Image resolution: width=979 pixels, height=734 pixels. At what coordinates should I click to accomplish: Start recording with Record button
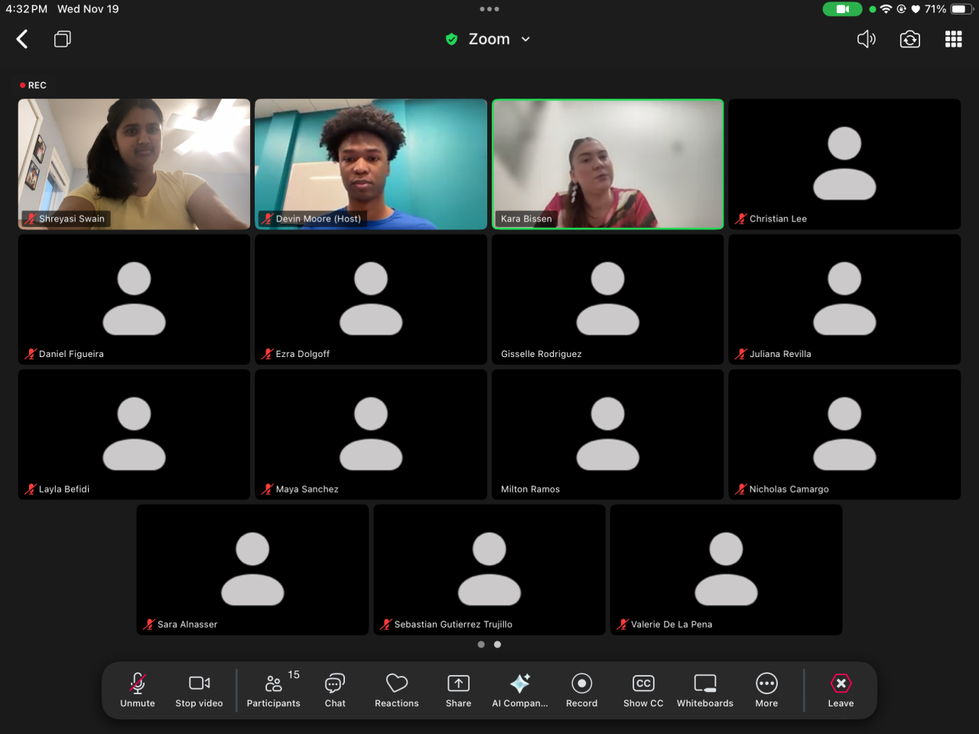point(581,690)
